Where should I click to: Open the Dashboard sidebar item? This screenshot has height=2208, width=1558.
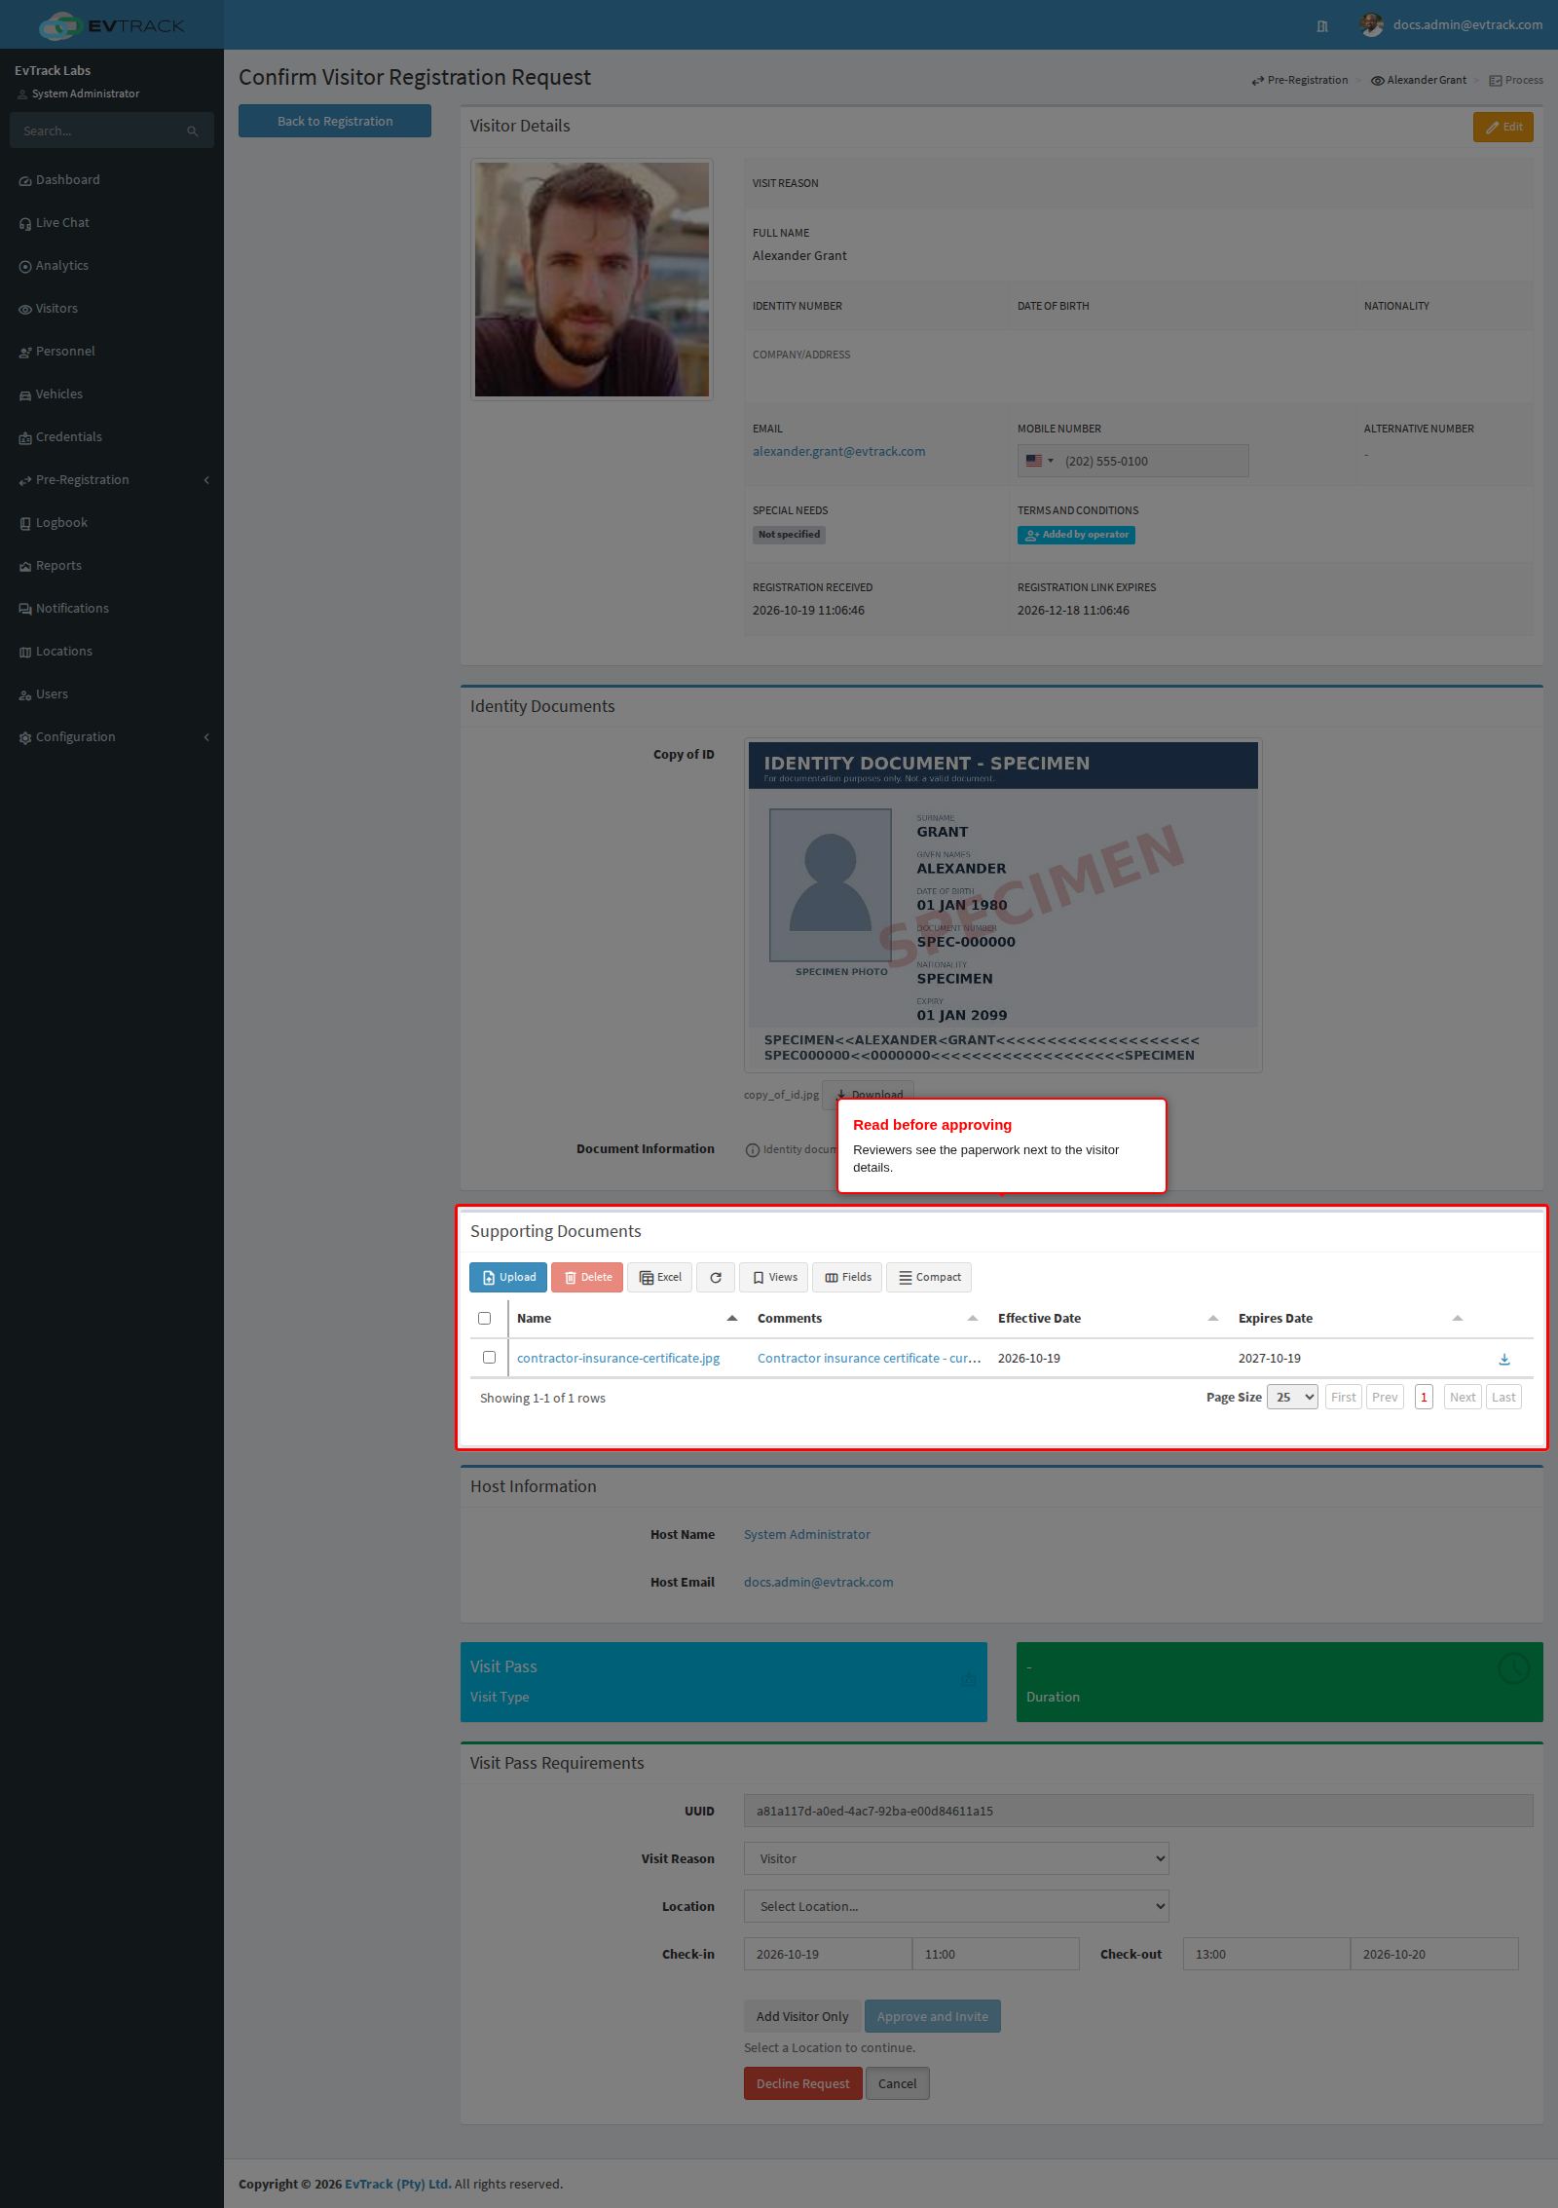(67, 180)
